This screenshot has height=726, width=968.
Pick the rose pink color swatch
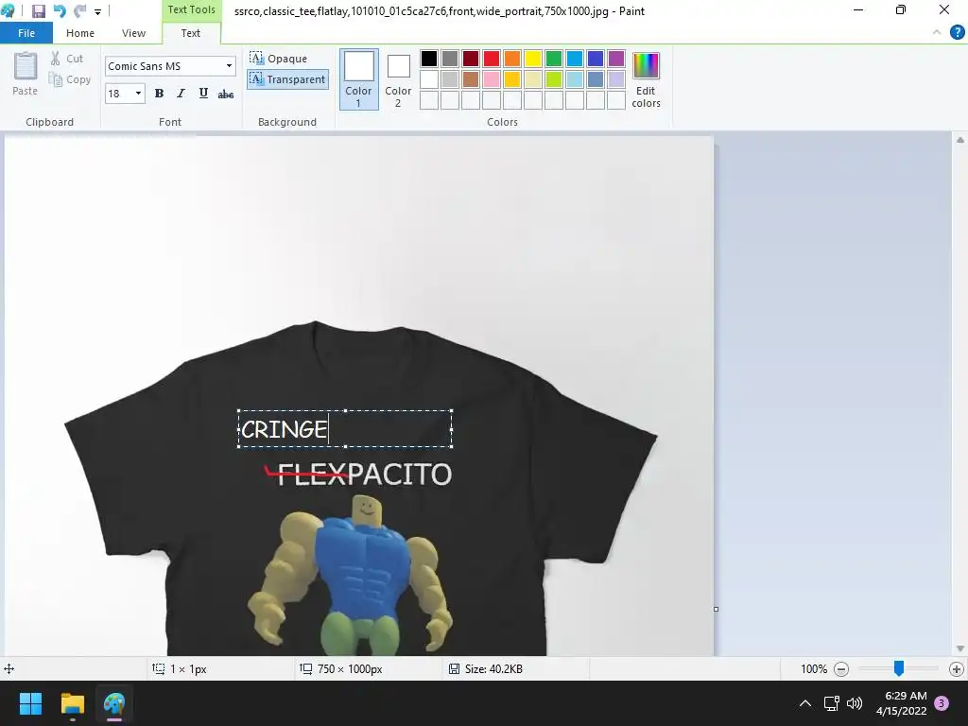point(492,79)
